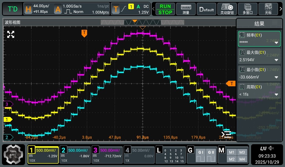285x167 pixels.
Task: Click the speaker sound icon
Action: (x=271, y=148)
